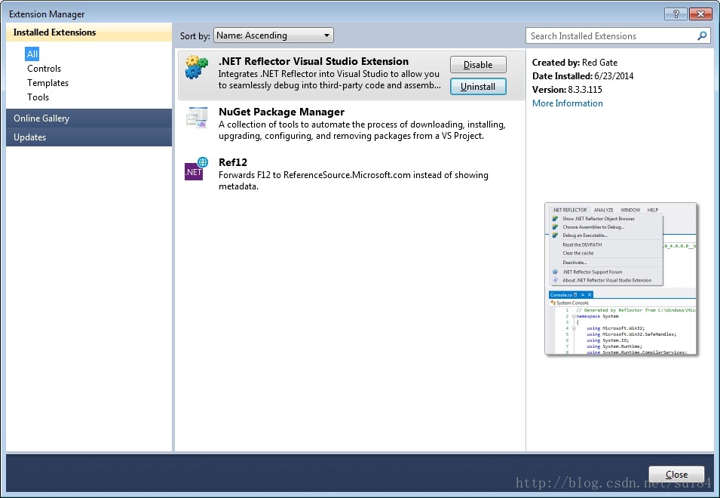Click the Ref12 .NET icon

tap(196, 168)
